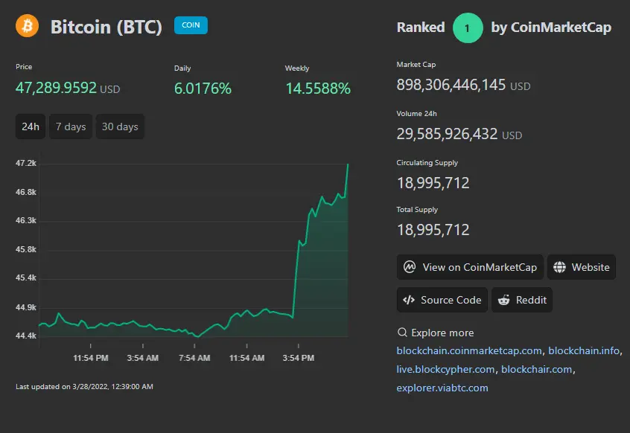Click the 11:54 PM x-axis label
Screen dimensions: 630x433
pyautogui.click(x=91, y=358)
